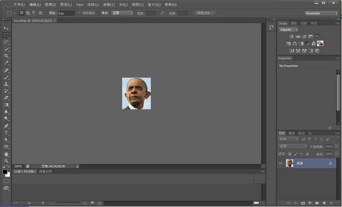Image resolution: width=342 pixels, height=207 pixels.
Task: Expand the status bar info arrow
Action: (x=78, y=167)
